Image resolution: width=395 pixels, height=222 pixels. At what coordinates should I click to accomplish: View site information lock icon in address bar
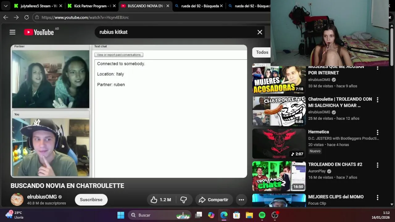click(x=37, y=17)
